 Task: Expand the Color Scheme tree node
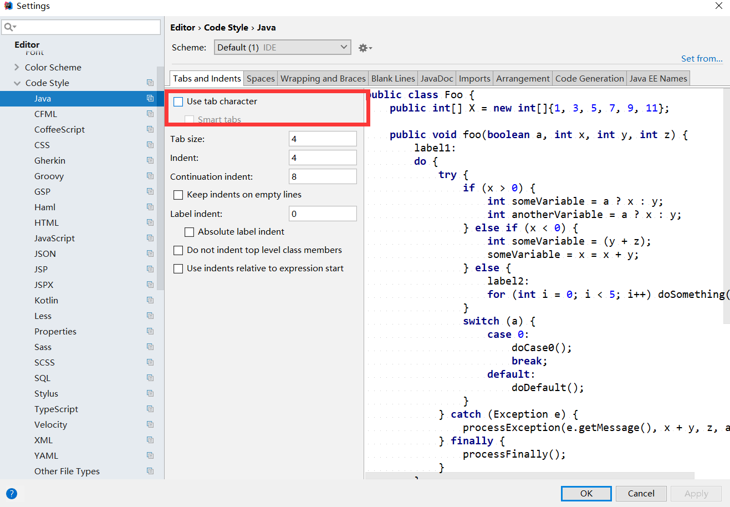pyautogui.click(x=17, y=67)
